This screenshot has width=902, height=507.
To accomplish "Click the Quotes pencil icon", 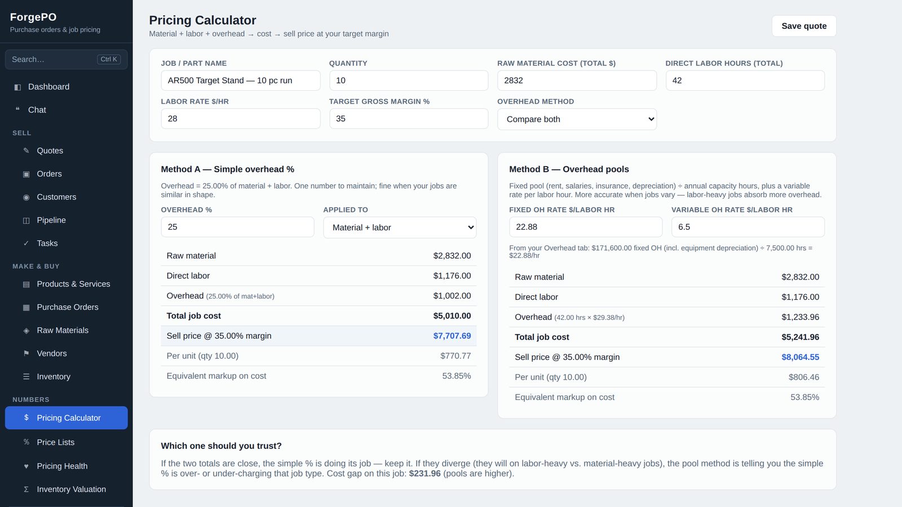I will point(26,151).
